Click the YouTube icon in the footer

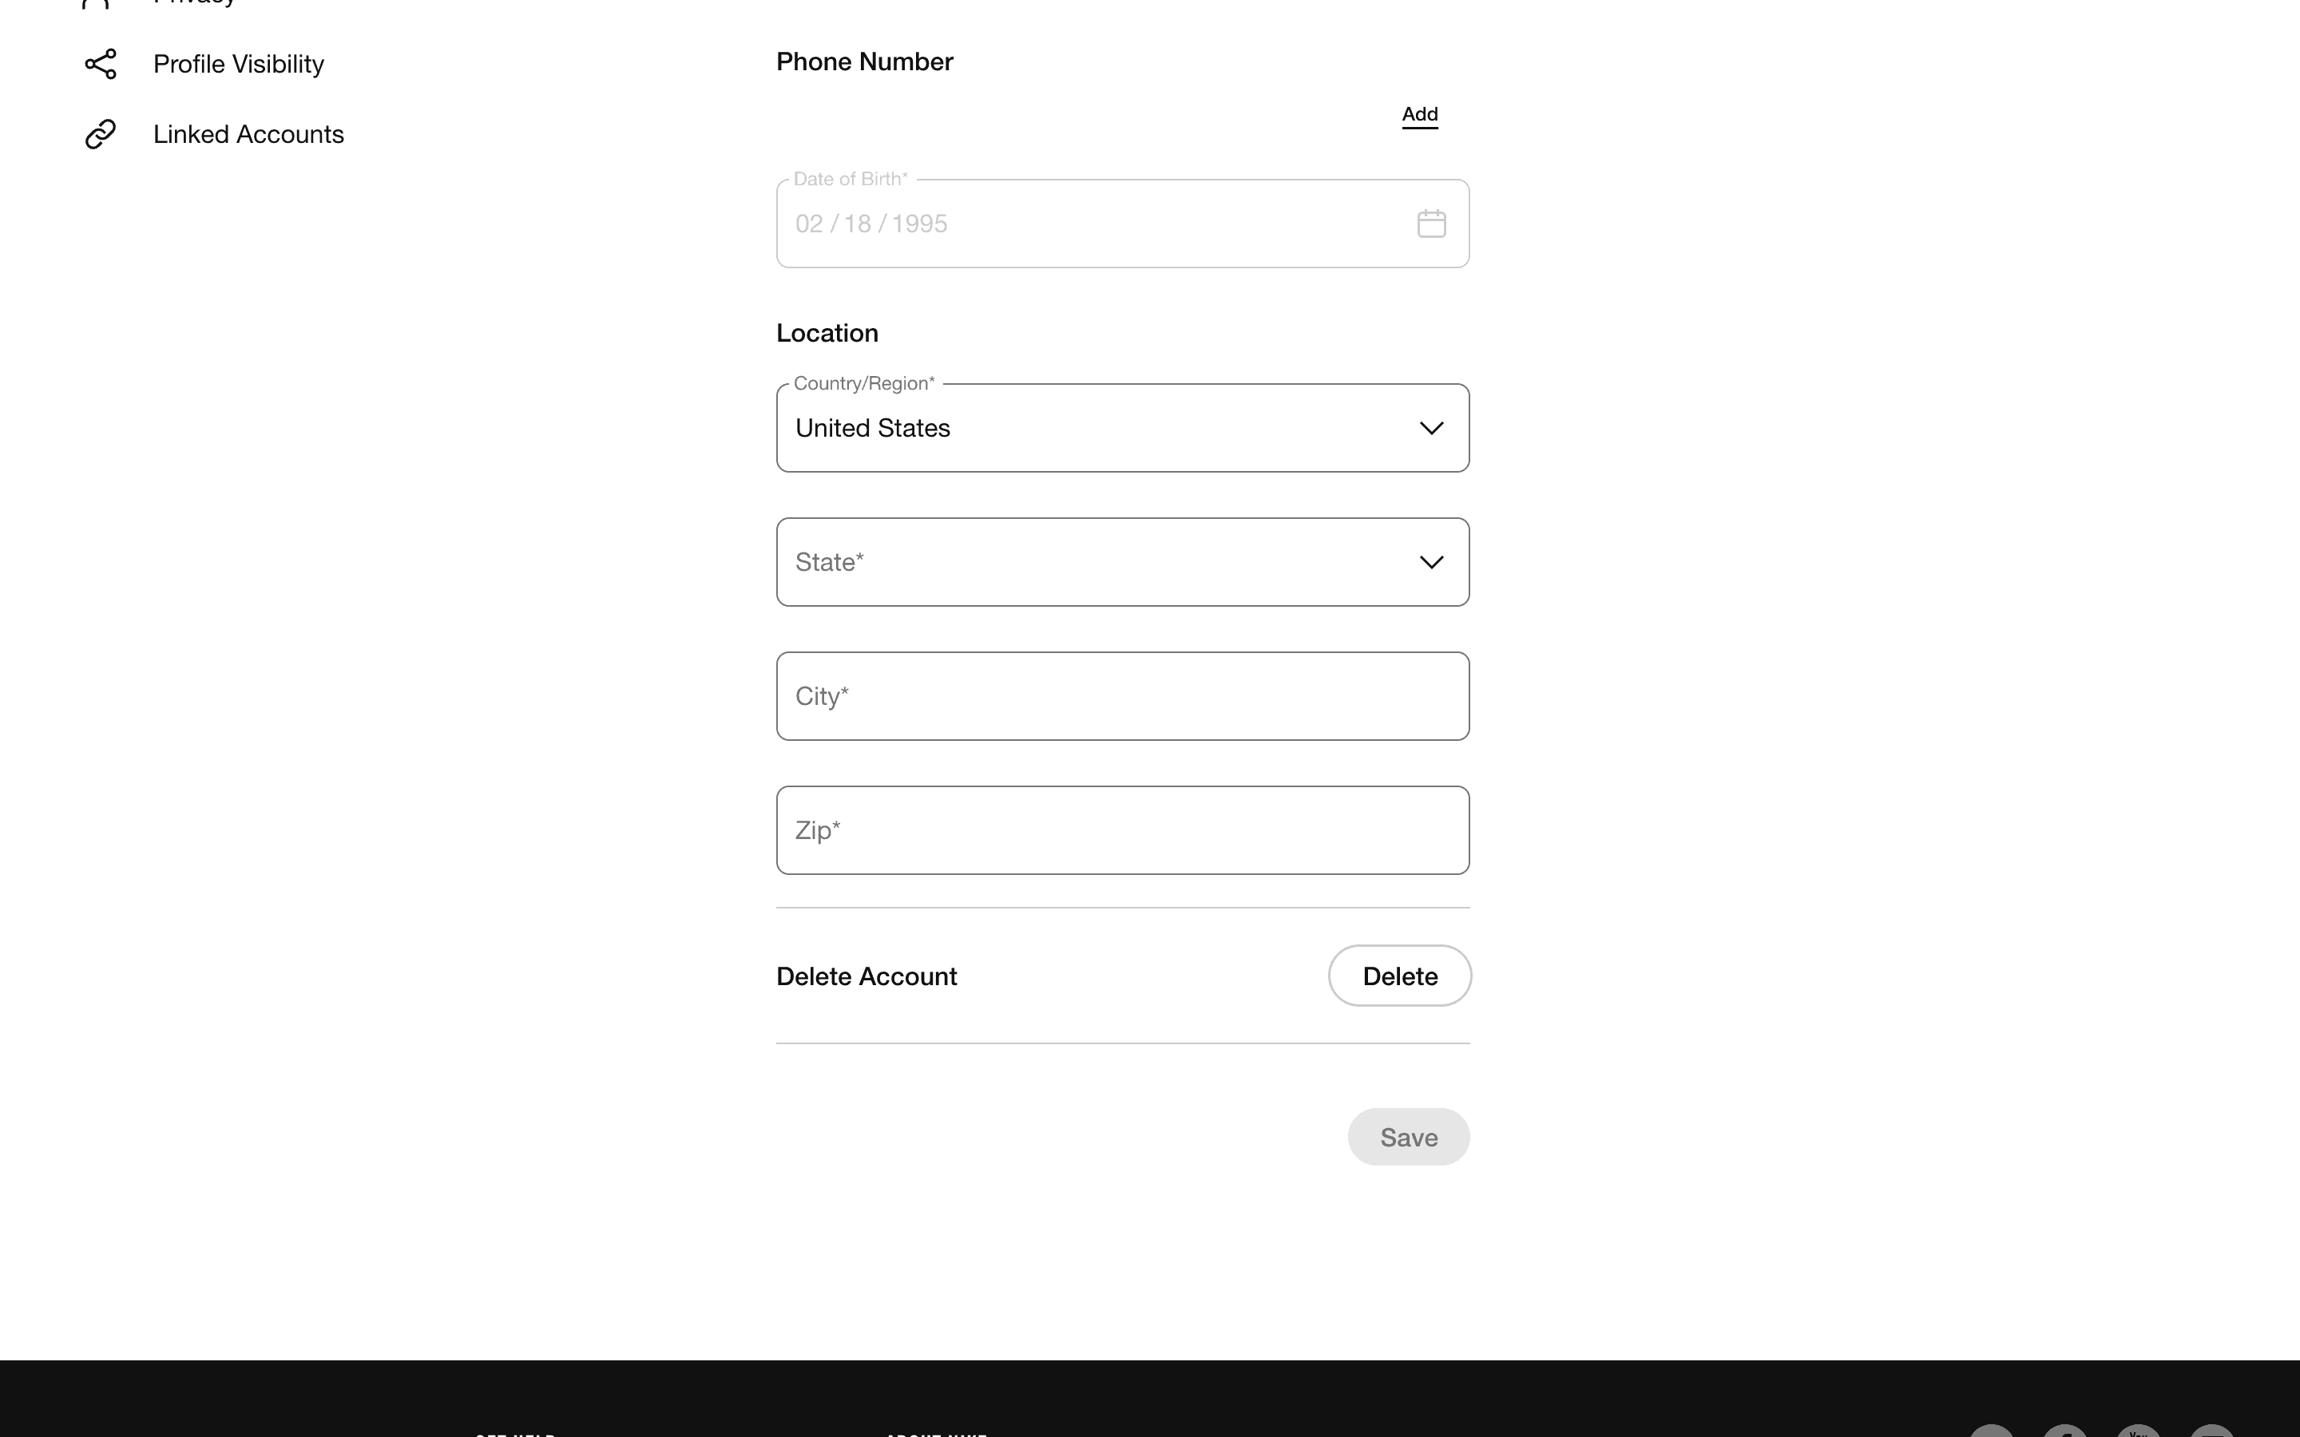pyautogui.click(x=2137, y=1432)
